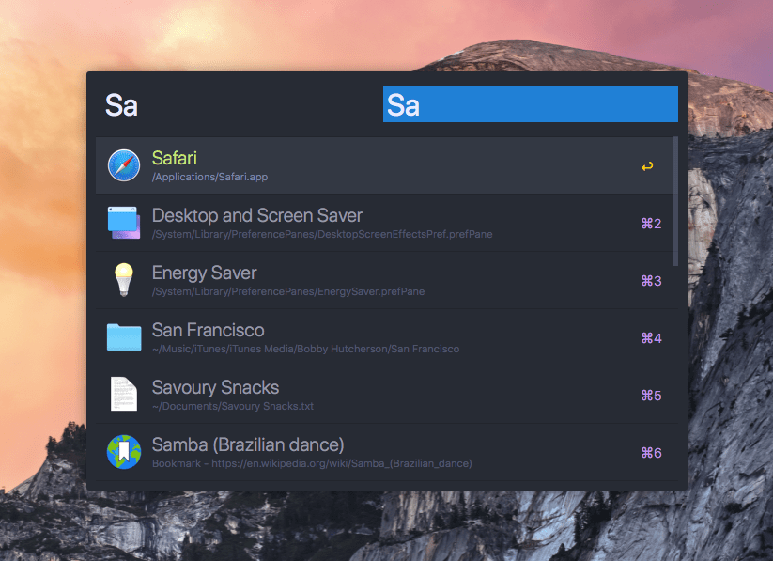Click the Samba bookmark globe icon
The width and height of the screenshot is (773, 561).
tap(123, 451)
